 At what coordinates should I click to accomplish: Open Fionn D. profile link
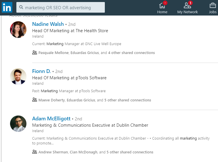(41, 71)
